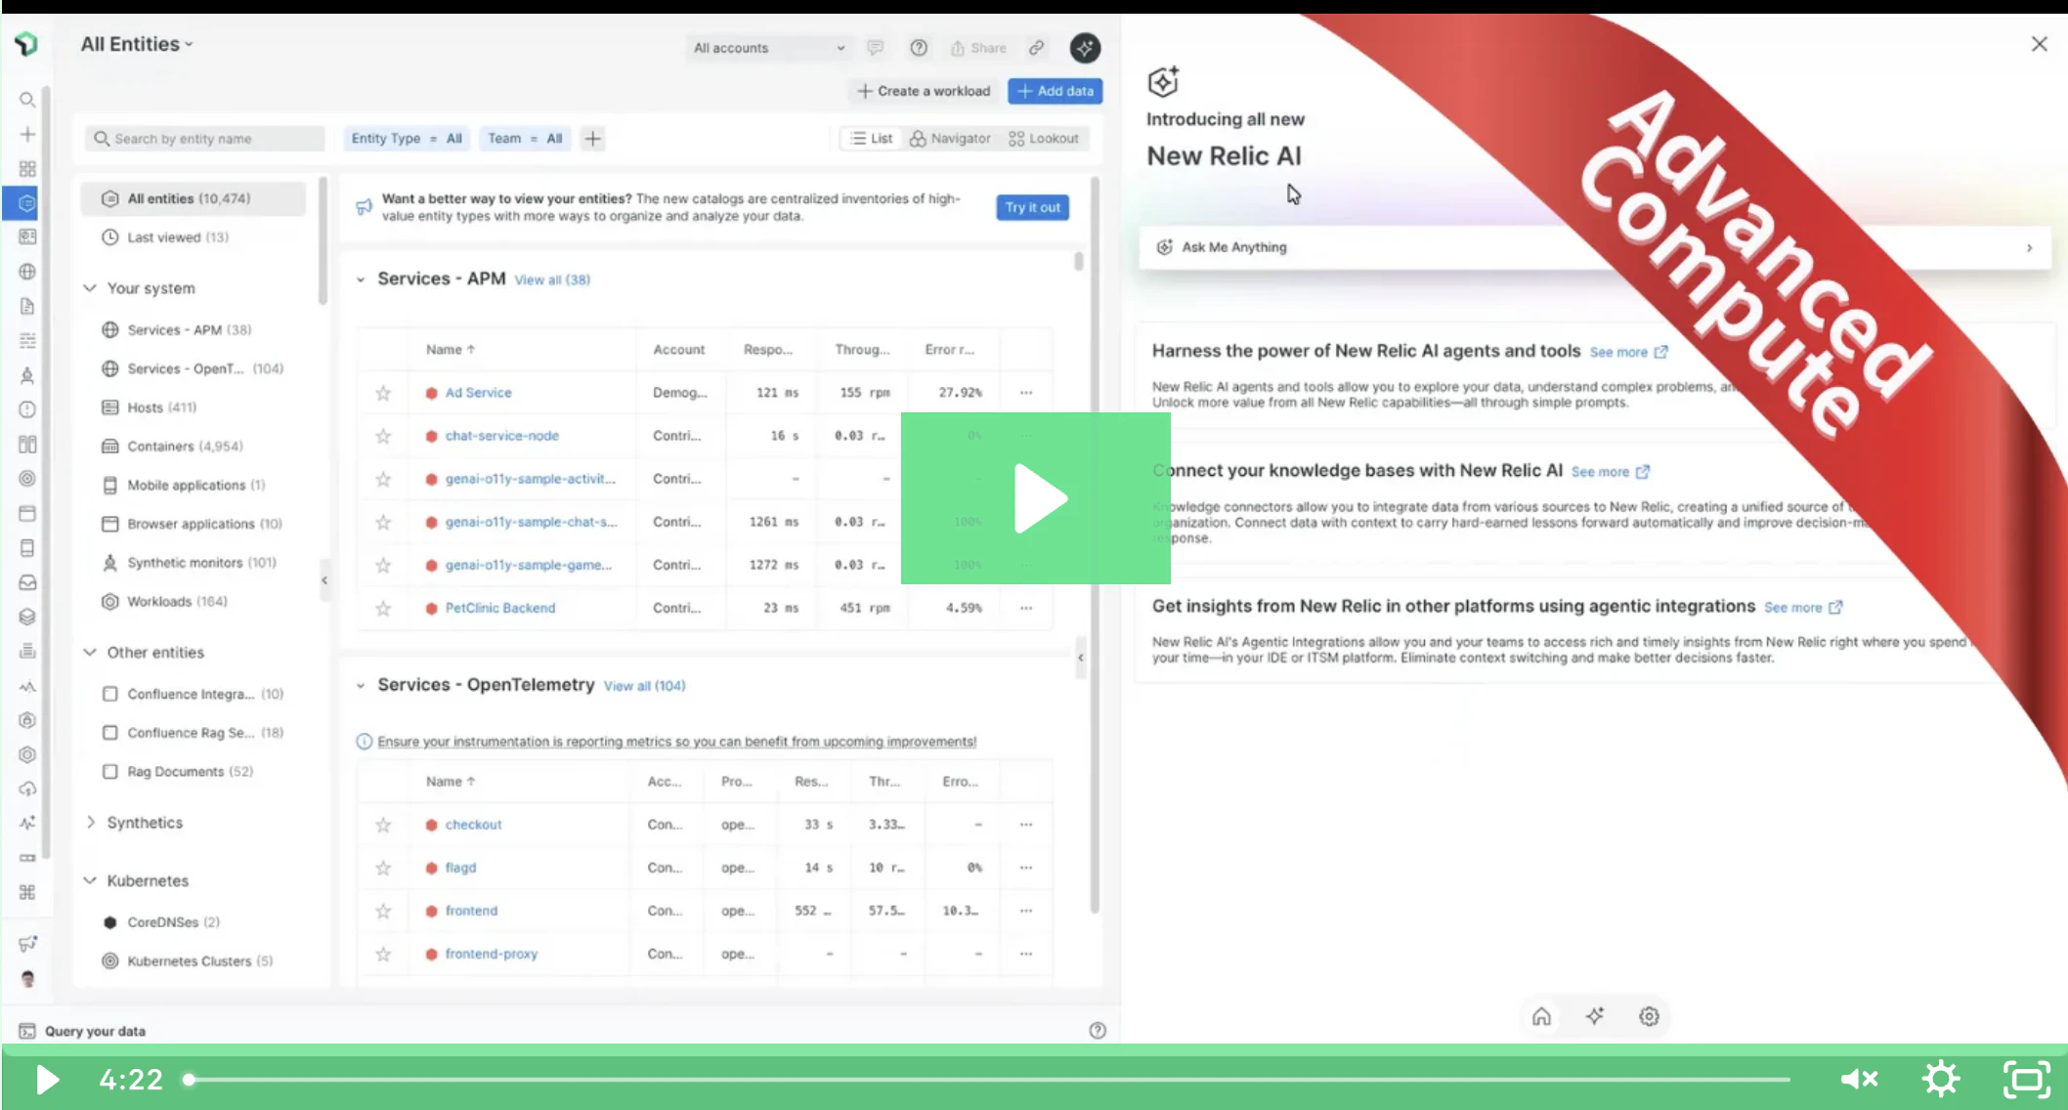Enter fullscreen mode on video player
This screenshot has width=2068, height=1110.
2027,1079
